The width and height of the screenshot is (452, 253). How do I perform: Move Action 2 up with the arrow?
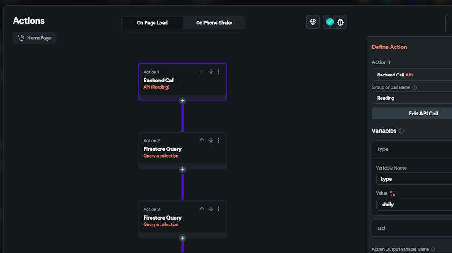tap(202, 140)
